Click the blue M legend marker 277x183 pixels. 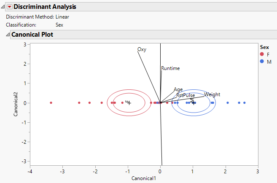pos(262,62)
